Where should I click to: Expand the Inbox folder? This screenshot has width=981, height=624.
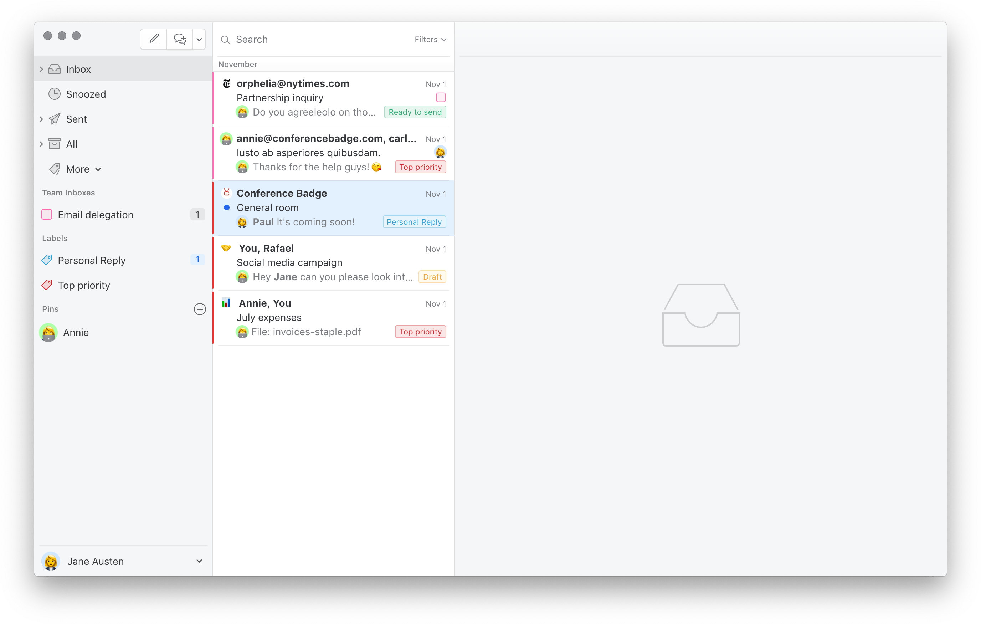41,69
